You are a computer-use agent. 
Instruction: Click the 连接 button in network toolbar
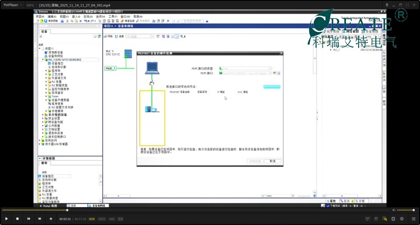coord(120,36)
